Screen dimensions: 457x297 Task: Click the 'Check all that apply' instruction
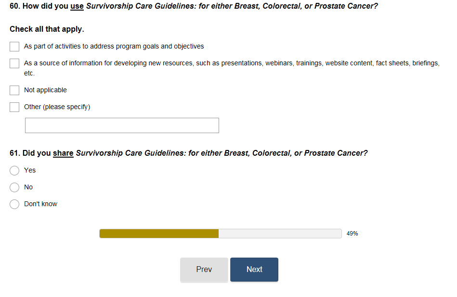(47, 29)
